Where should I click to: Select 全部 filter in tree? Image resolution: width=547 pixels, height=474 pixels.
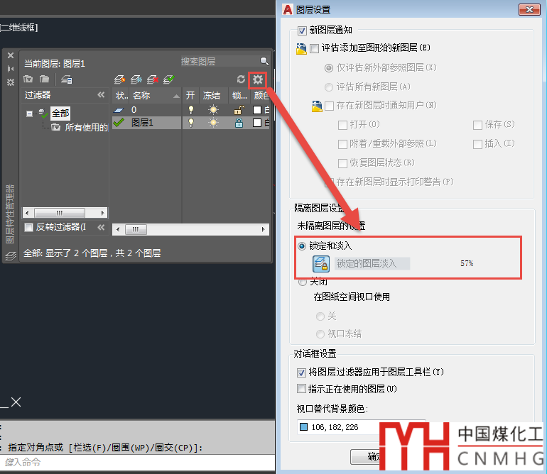[x=60, y=114]
